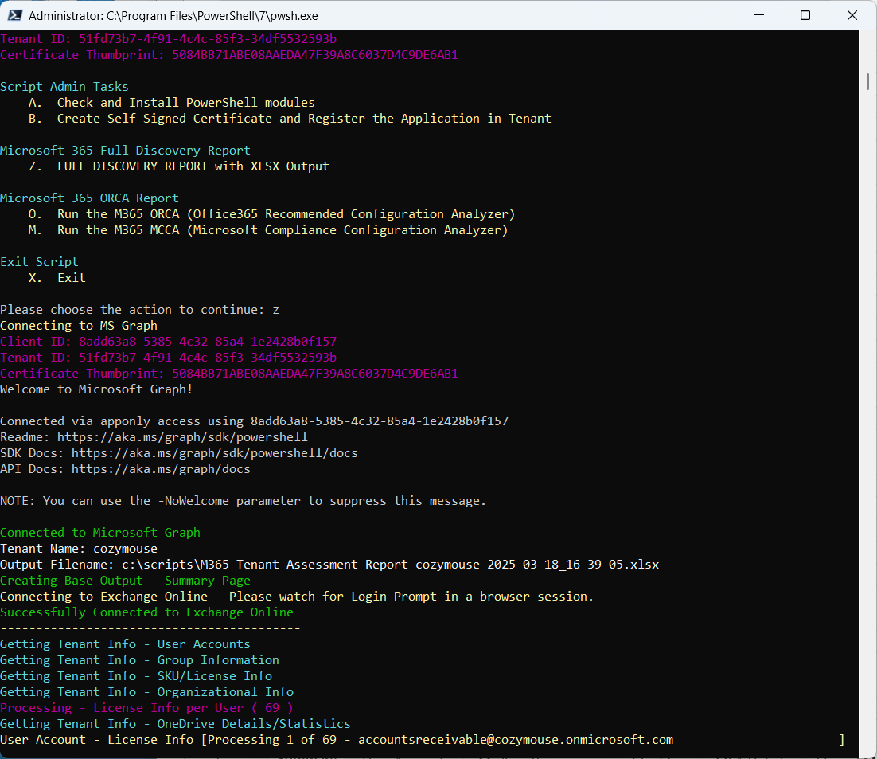Close the Administrator PowerShell window
The height and width of the screenshot is (759, 877).
coord(852,15)
